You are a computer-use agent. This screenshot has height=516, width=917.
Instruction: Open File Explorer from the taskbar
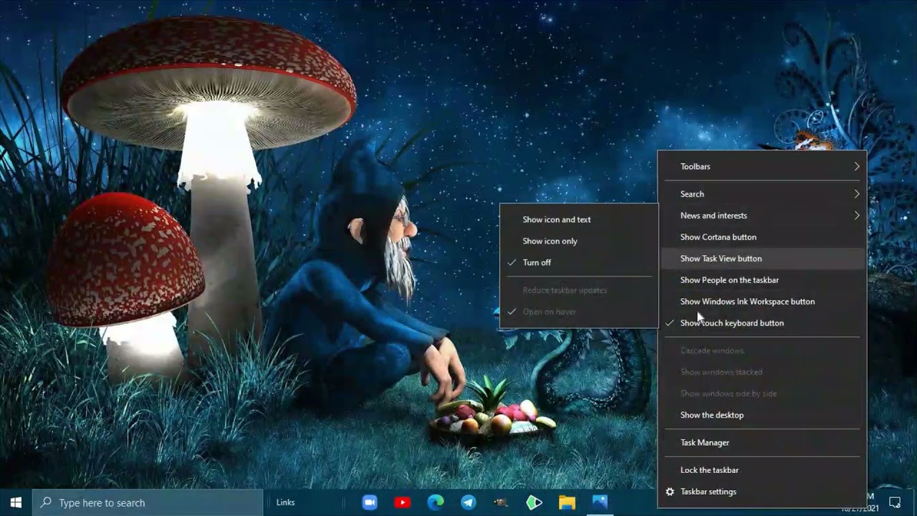567,502
